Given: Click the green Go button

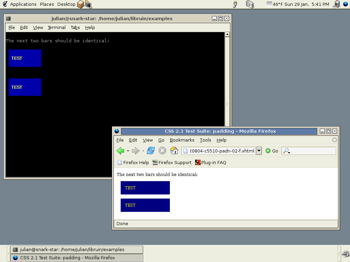Looking at the screenshot, I should pyautogui.click(x=272, y=151).
